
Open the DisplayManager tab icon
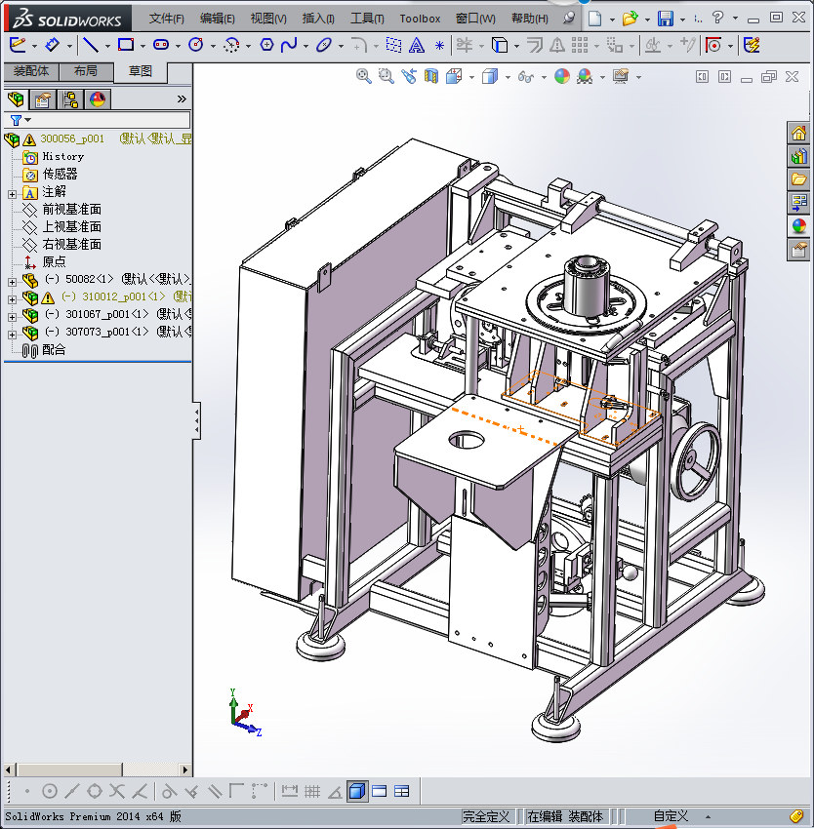(x=97, y=99)
